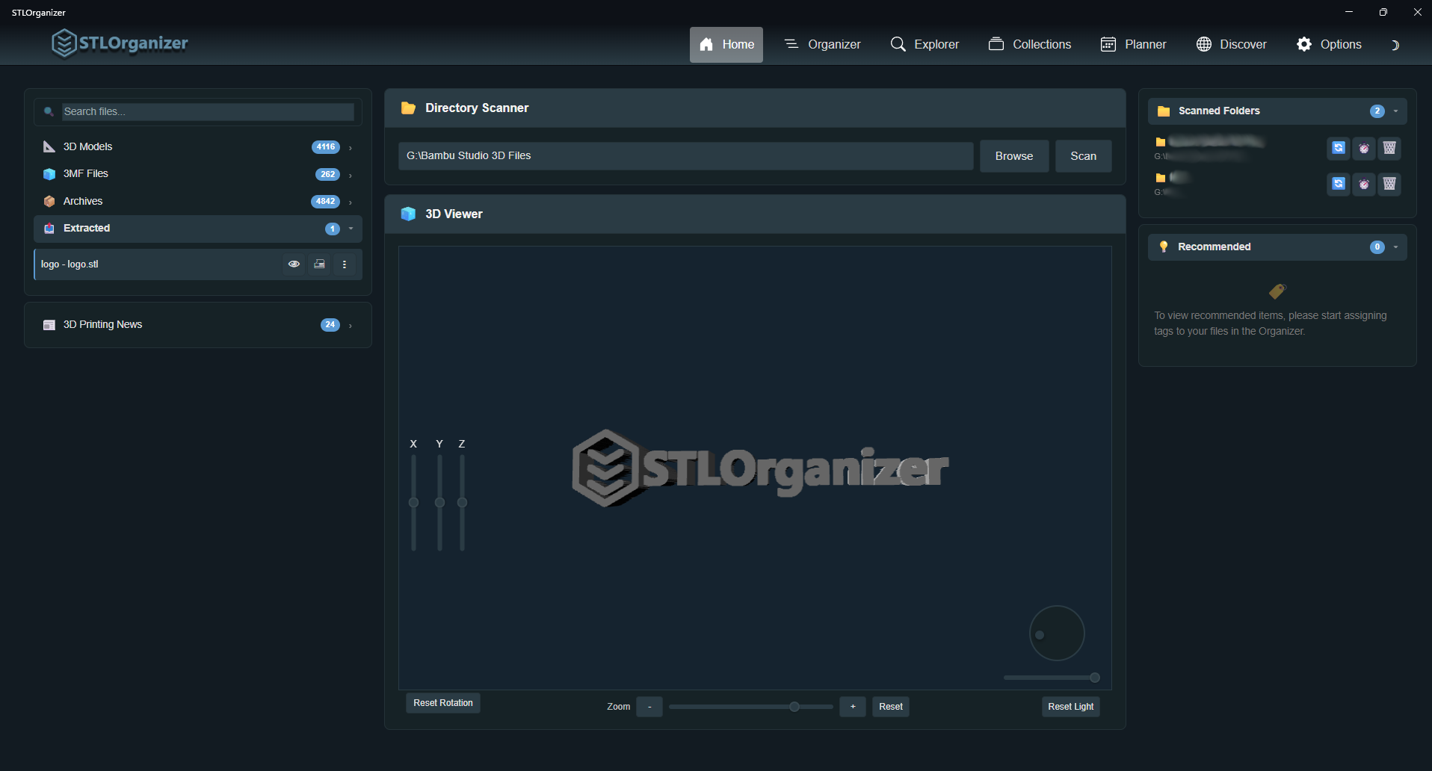The width and height of the screenshot is (1432, 771).
Task: Expand the Recommended panel dropdown
Action: pos(1396,247)
